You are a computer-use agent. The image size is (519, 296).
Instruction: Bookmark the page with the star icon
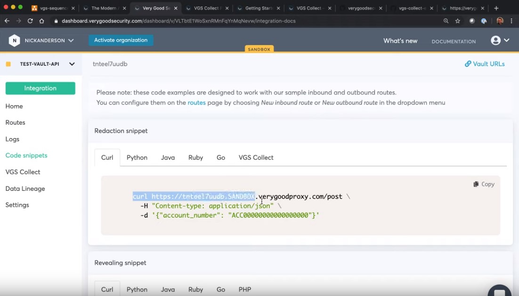click(x=458, y=21)
